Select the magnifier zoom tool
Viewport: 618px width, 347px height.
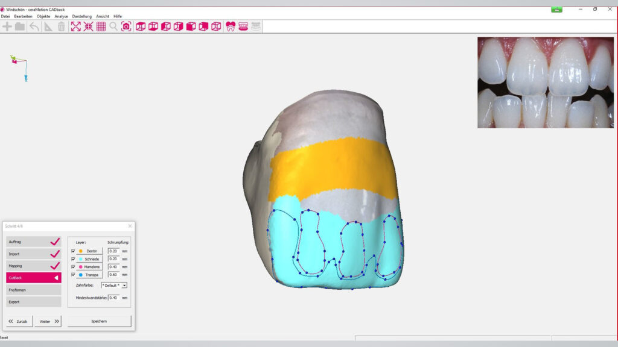[113, 27]
